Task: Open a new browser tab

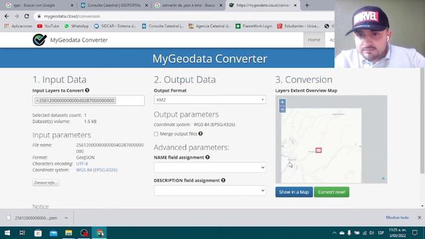Action: (x=307, y=5)
